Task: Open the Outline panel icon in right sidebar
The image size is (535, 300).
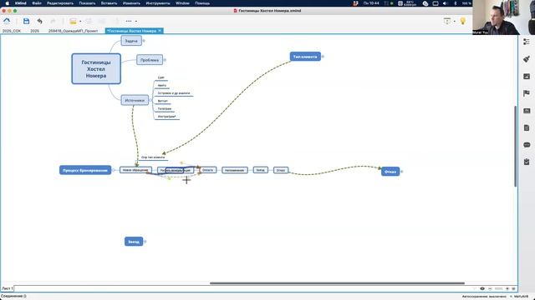Action: tap(527, 42)
